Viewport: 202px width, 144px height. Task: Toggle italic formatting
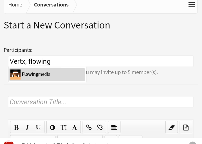point(27,127)
